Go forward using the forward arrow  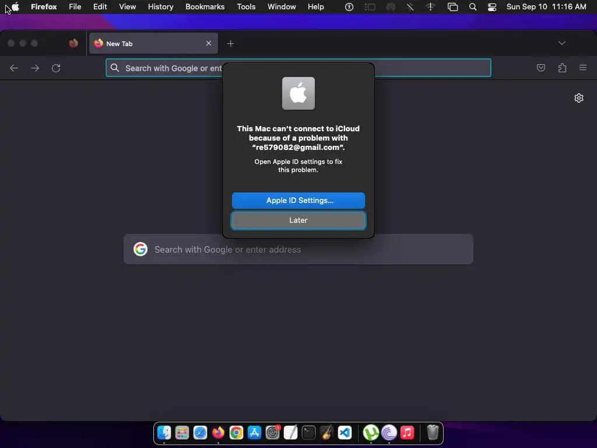coord(35,68)
